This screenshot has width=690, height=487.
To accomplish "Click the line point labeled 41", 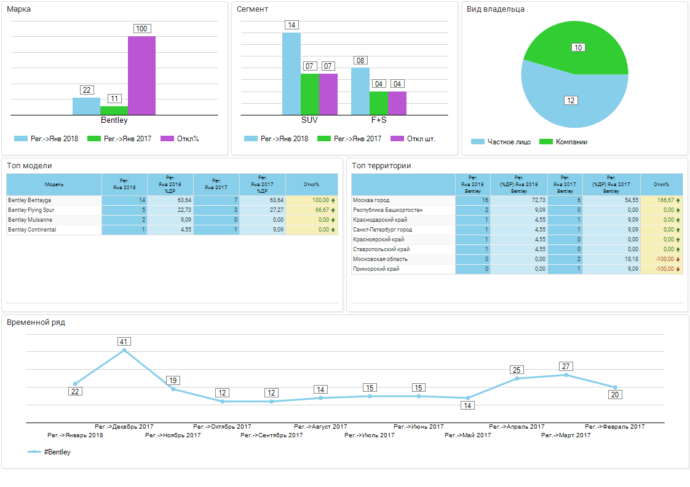I will click(x=124, y=350).
